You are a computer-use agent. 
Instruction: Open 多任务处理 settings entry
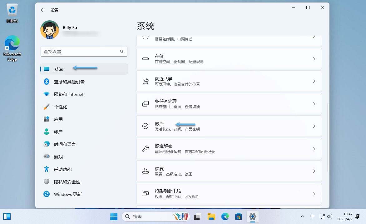(229, 104)
